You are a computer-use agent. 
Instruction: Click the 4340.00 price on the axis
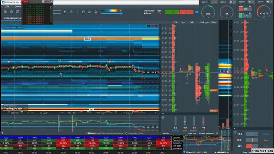pos(167,38)
